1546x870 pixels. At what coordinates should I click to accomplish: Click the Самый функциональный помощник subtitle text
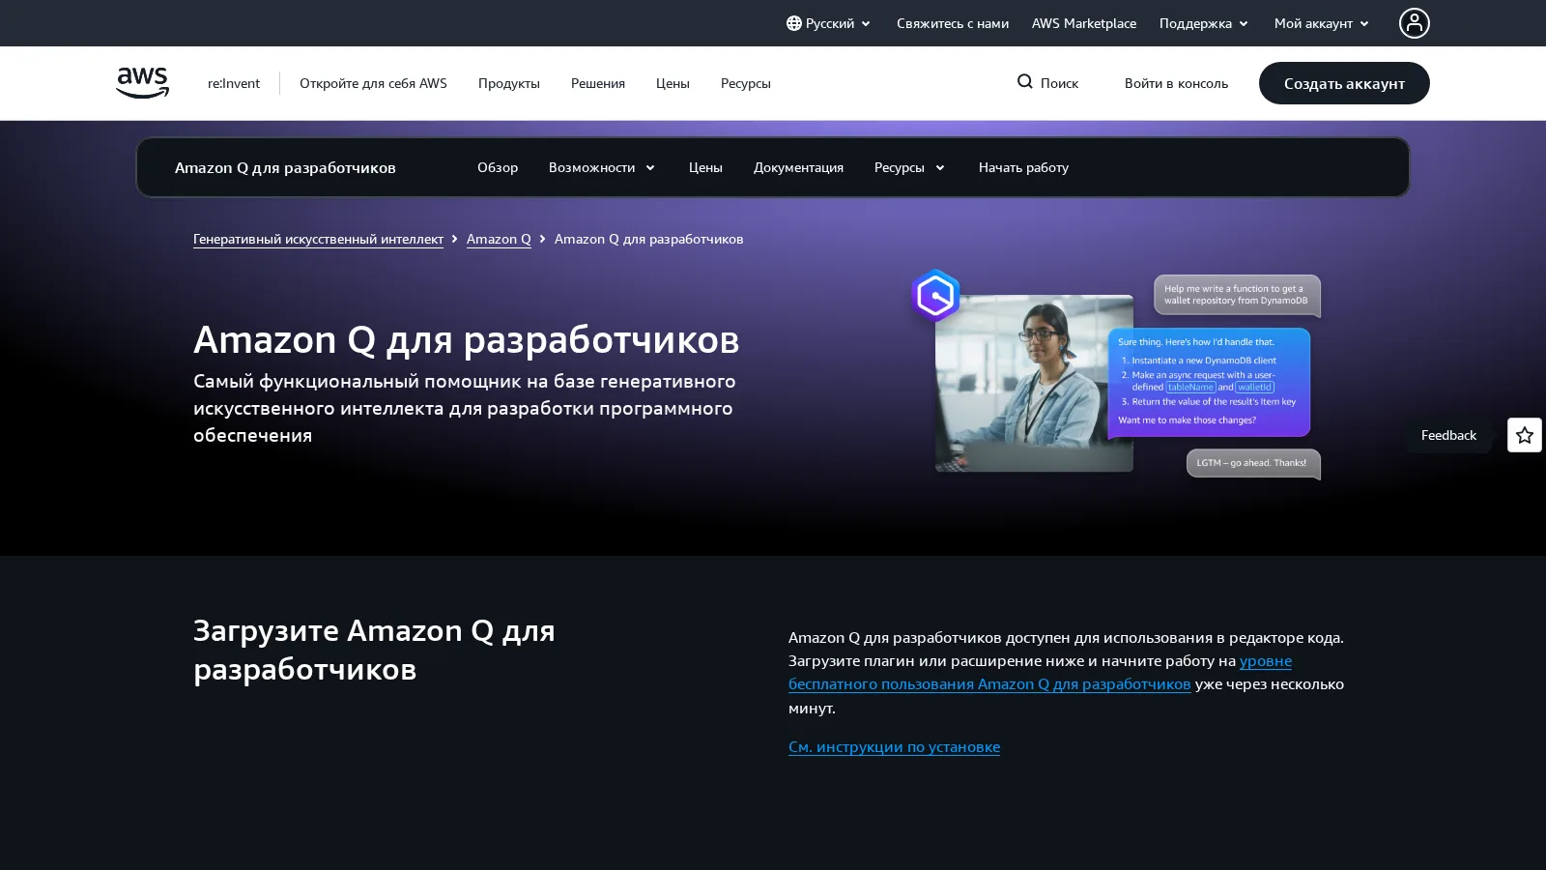(x=465, y=408)
